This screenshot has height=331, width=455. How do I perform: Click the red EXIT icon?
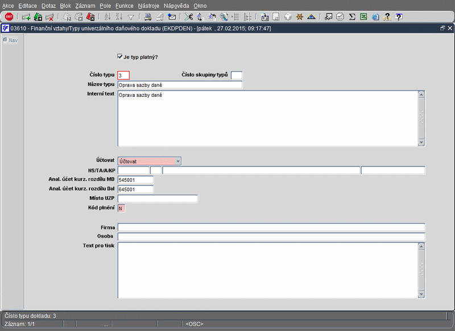9,17
